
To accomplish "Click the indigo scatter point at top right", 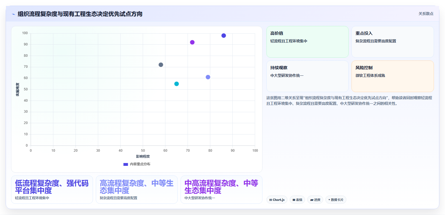I will (x=224, y=36).
